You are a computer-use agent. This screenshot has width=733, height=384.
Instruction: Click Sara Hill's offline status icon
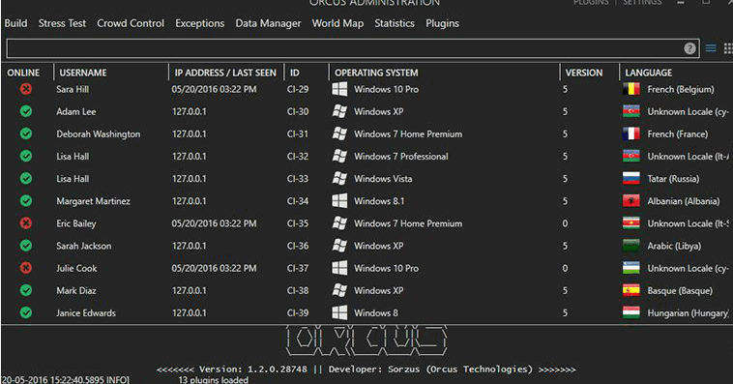[x=26, y=89]
